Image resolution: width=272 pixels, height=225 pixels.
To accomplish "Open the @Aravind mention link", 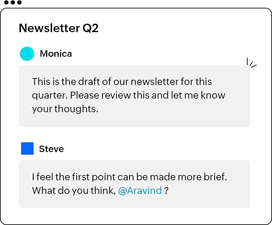I will click(x=140, y=190).
